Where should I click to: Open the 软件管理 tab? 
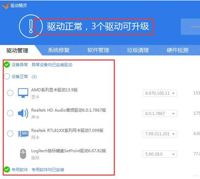[x=98, y=50]
